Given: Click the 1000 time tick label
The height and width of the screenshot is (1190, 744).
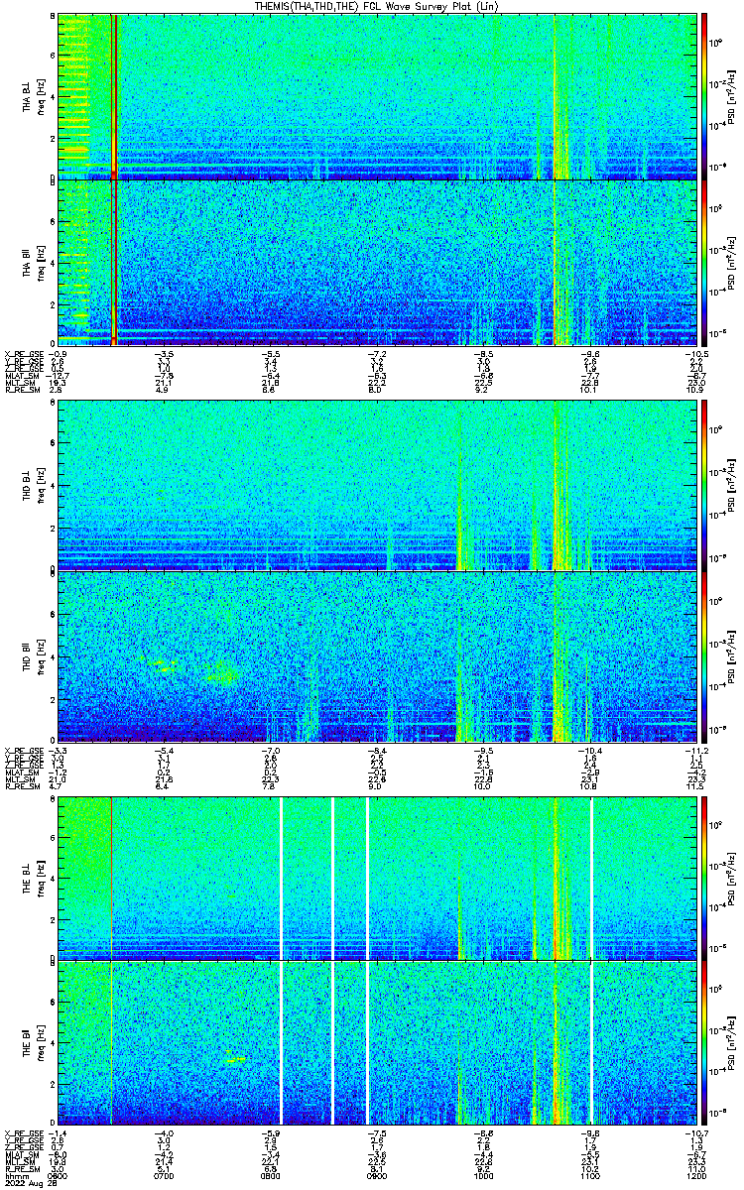Looking at the screenshot, I should click(484, 1175).
